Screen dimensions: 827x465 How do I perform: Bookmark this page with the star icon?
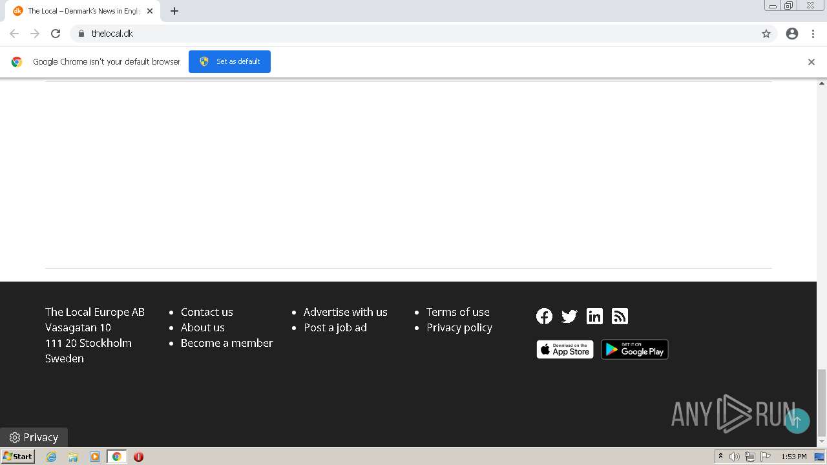pos(766,34)
